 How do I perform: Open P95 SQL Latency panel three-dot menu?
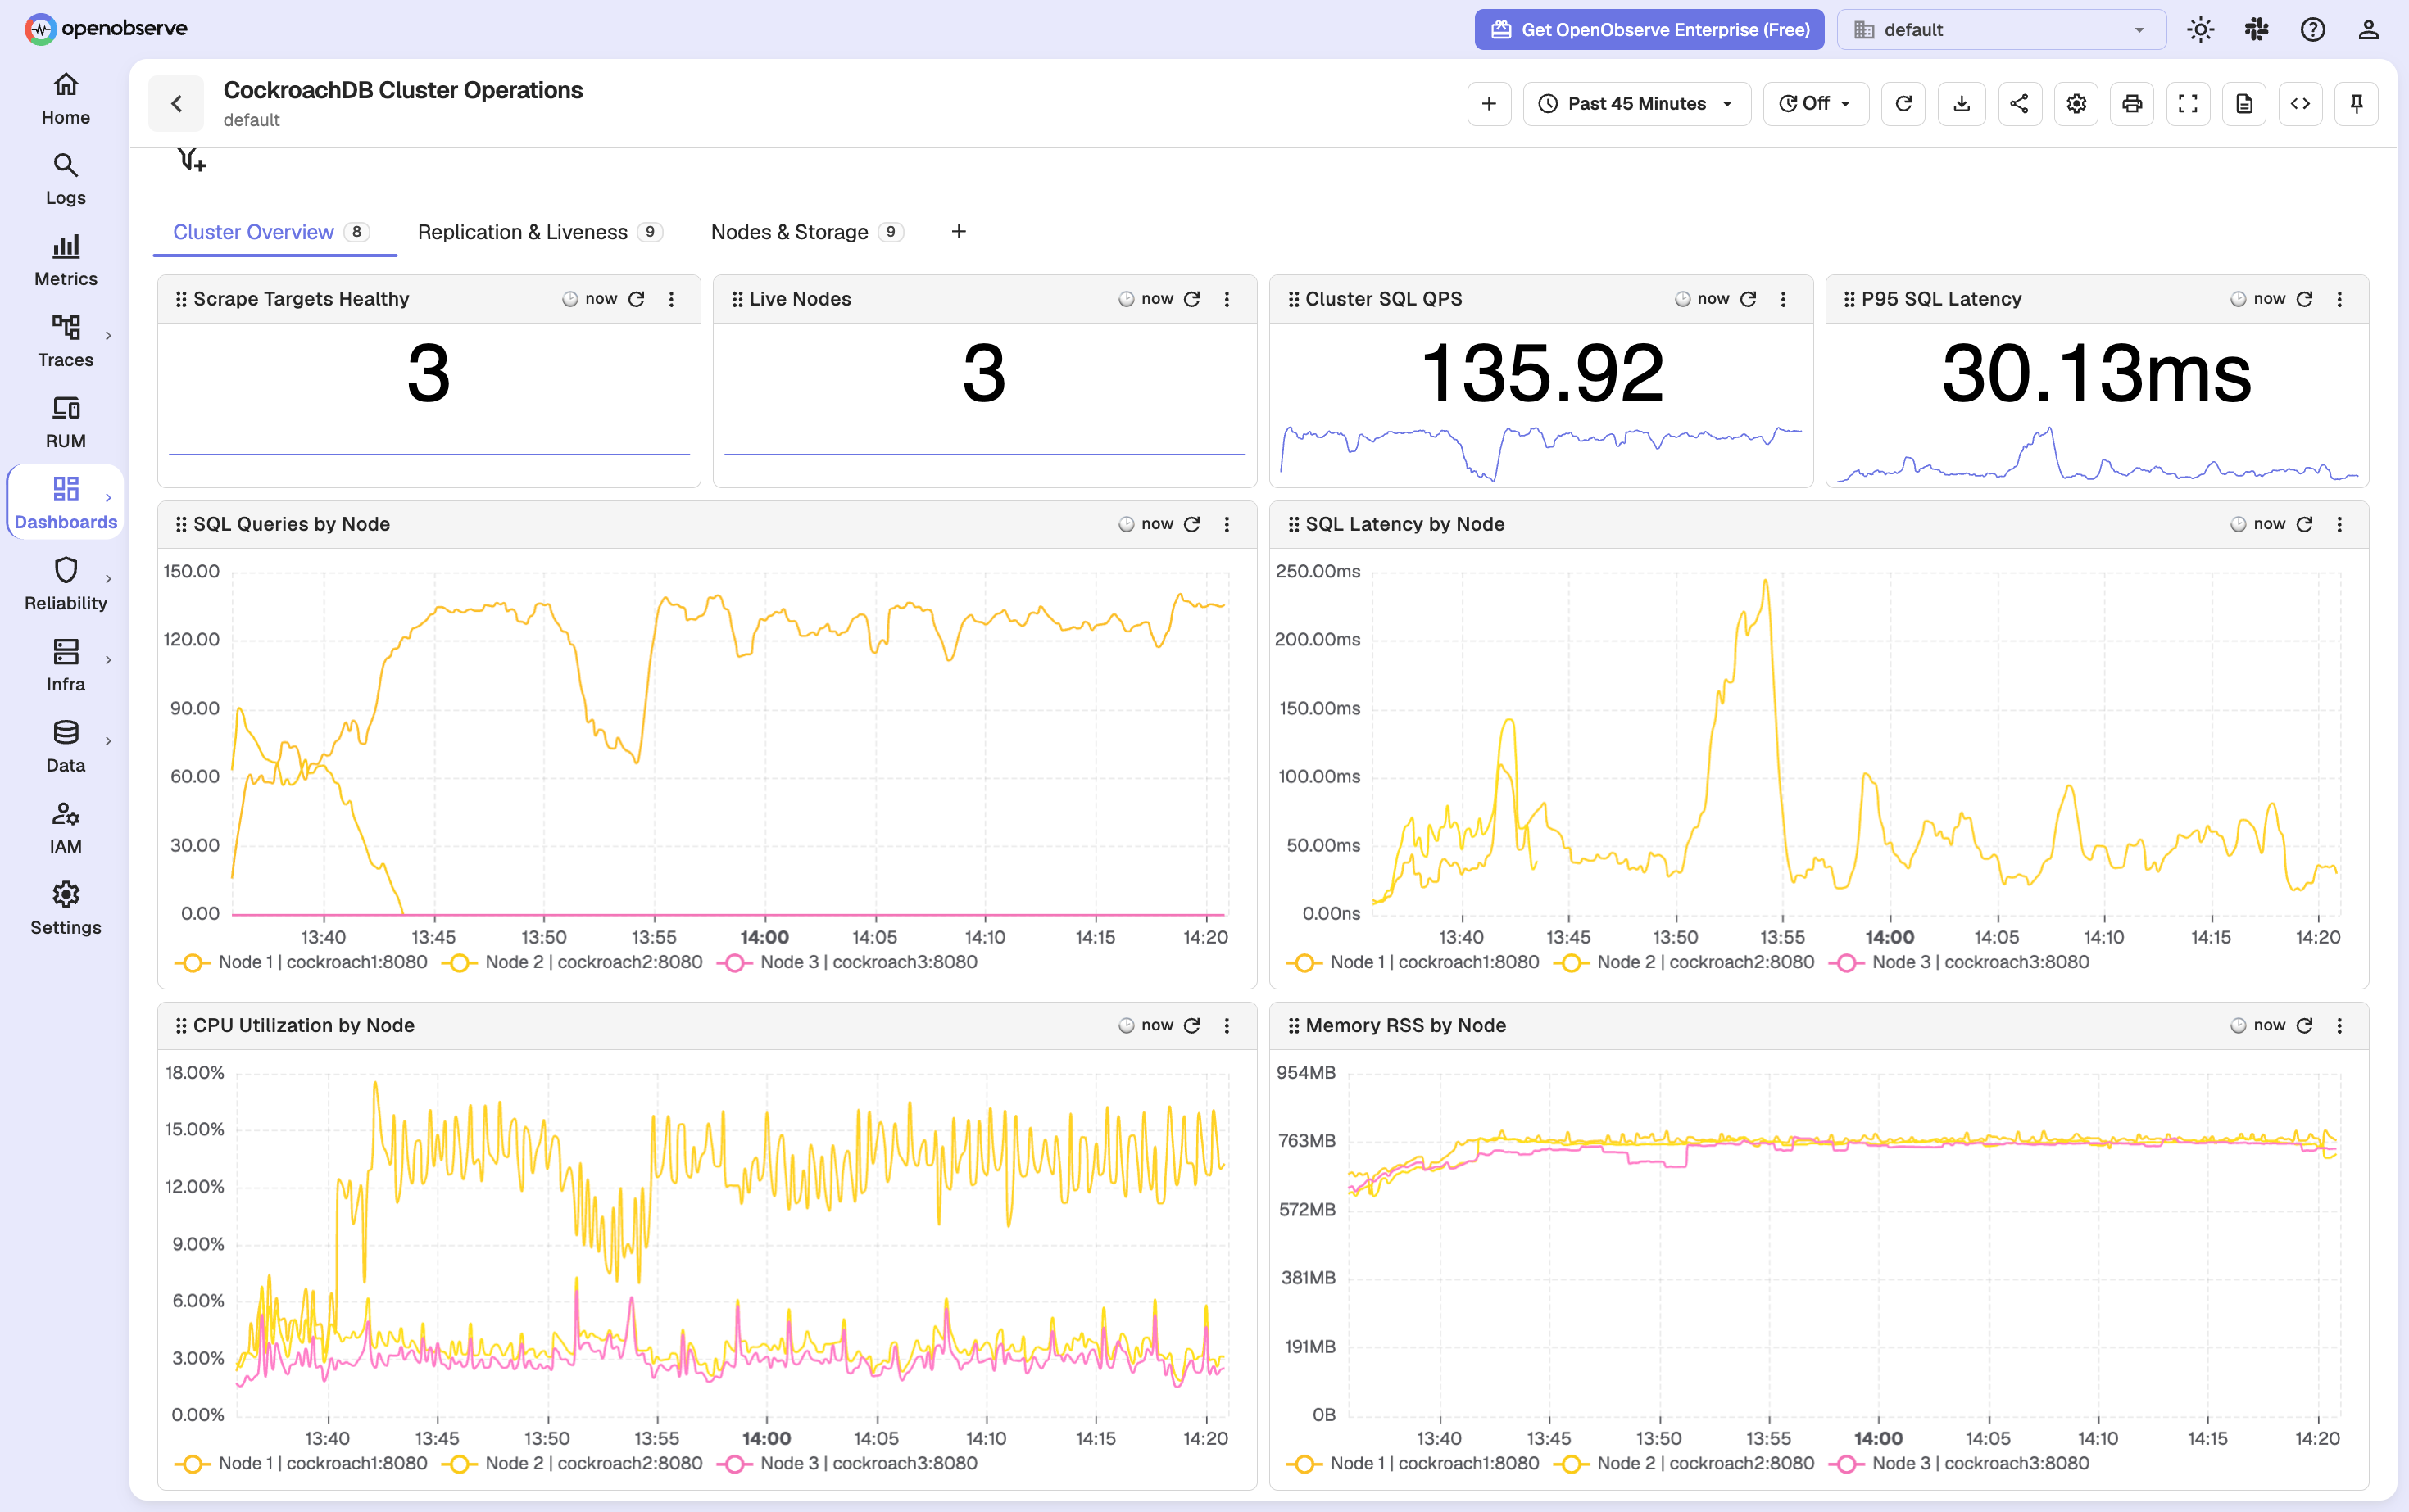(2339, 299)
